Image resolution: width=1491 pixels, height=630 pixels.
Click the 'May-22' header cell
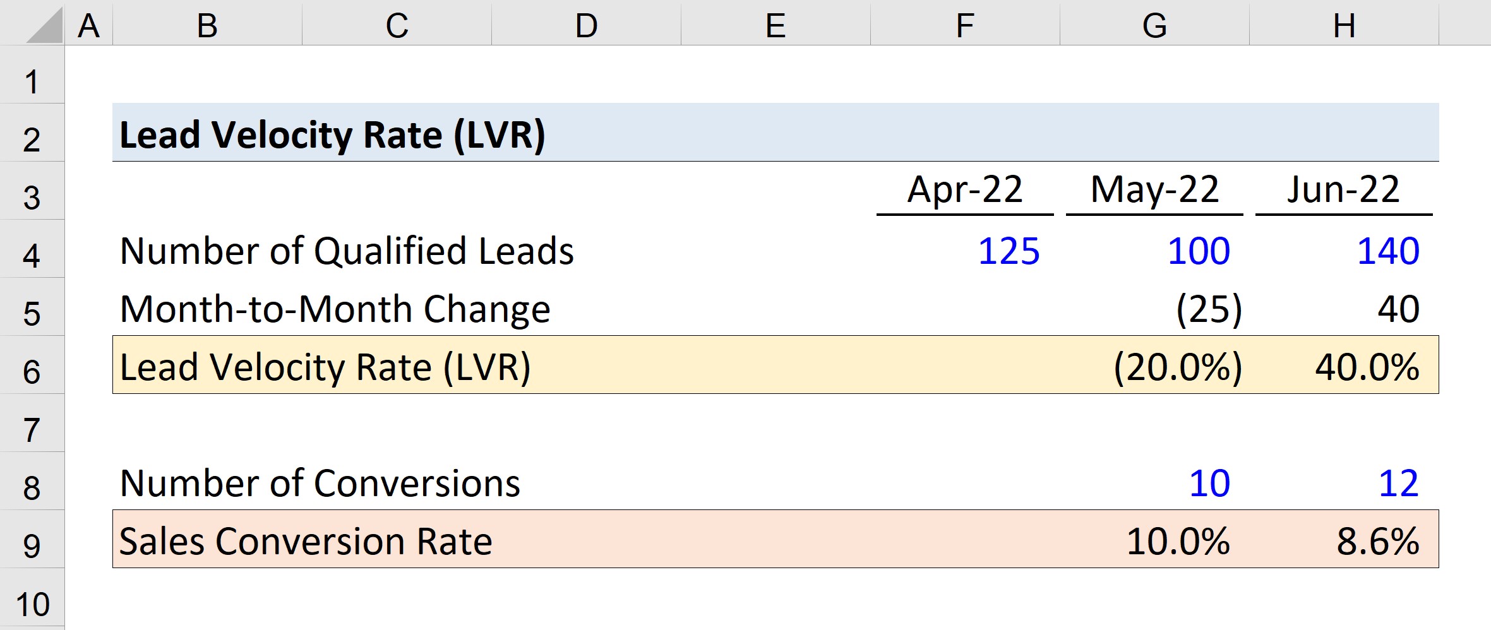click(1154, 189)
